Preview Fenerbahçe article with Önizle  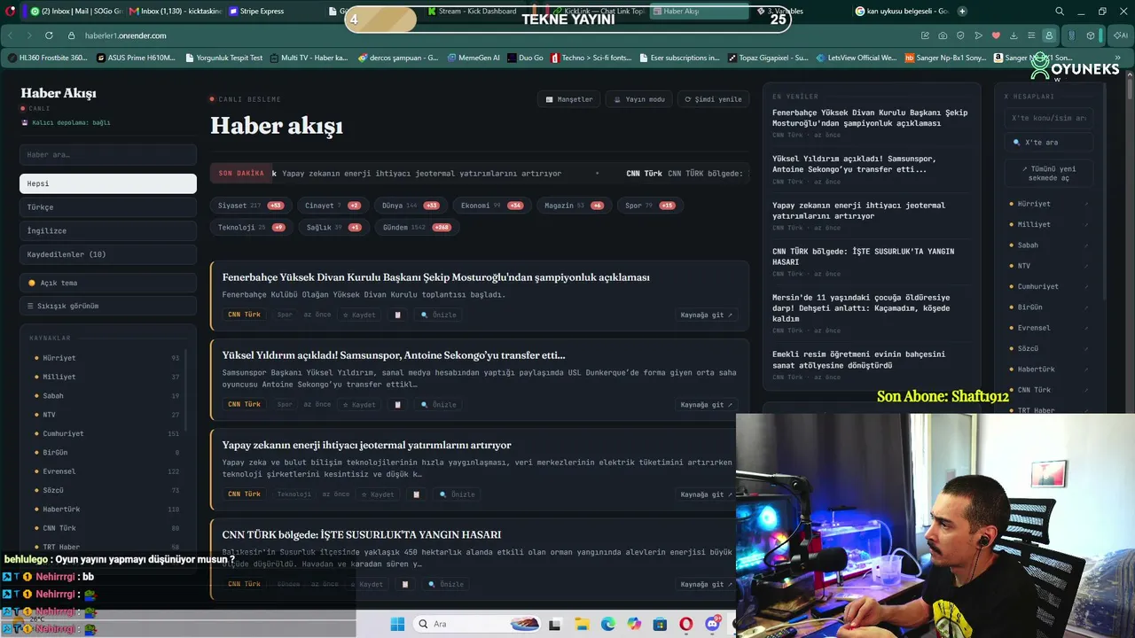click(438, 315)
